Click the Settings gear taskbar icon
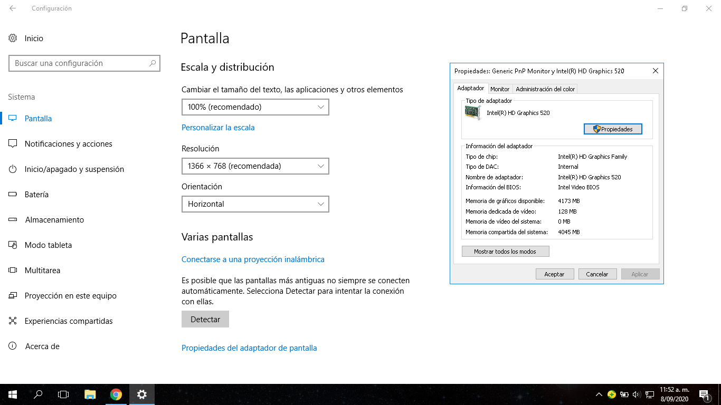The image size is (721, 405). tap(141, 394)
